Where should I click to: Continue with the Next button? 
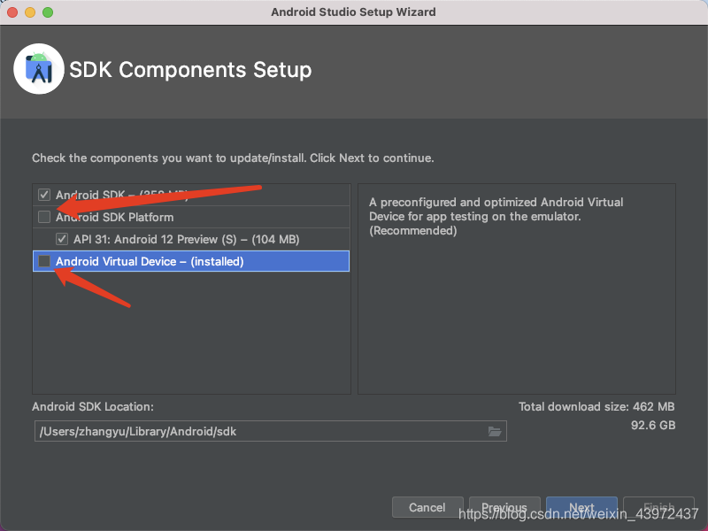pos(581,507)
